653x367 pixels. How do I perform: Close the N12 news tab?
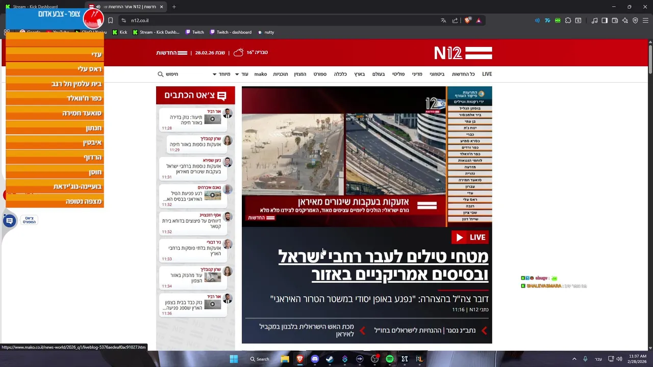[x=161, y=7]
